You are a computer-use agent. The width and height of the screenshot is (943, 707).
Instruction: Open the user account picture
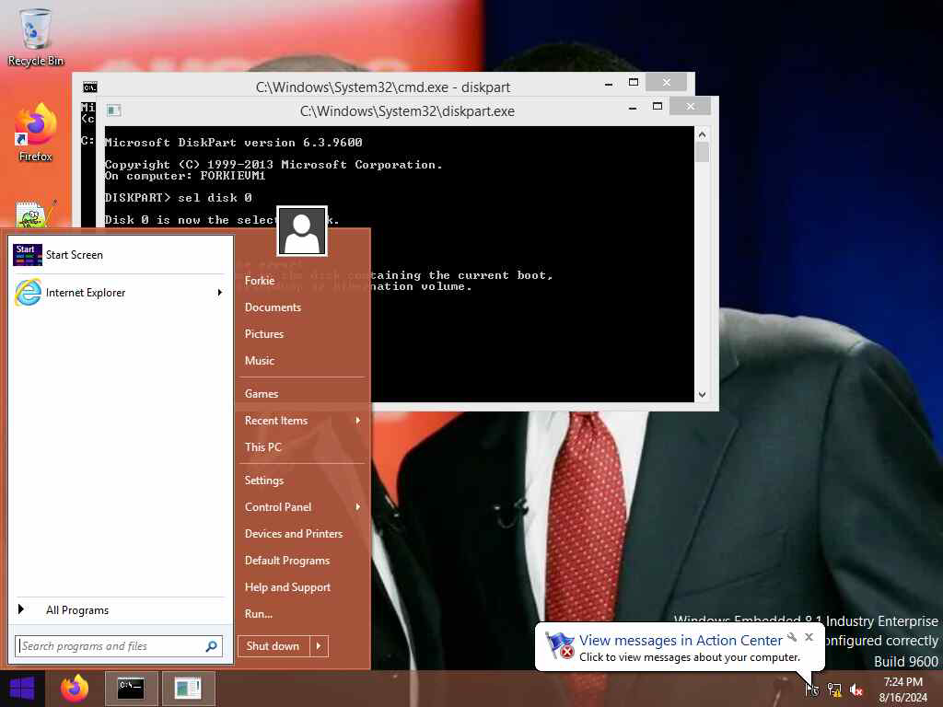302,231
